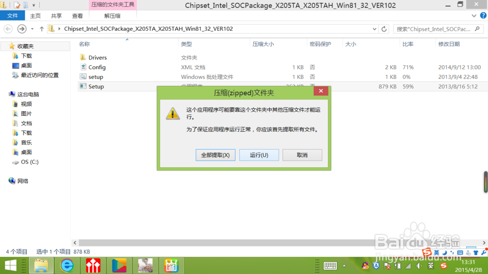Select OS (C:) drive
Image resolution: width=488 pixels, height=274 pixels.
30,162
